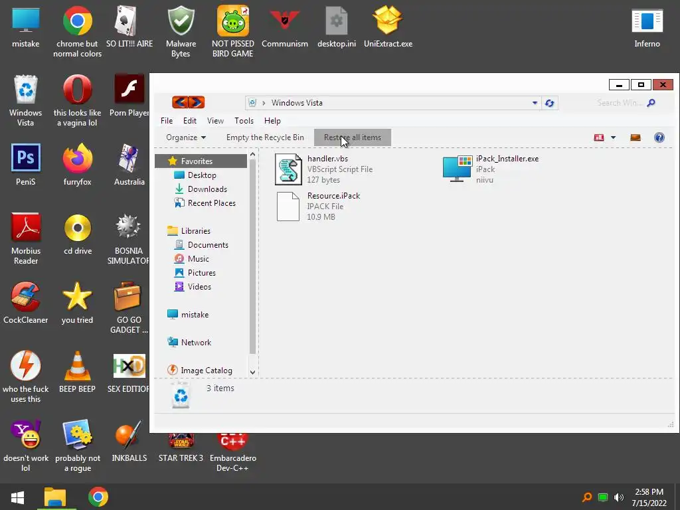Click the Malware Bytes shield desktop icon

181,31
